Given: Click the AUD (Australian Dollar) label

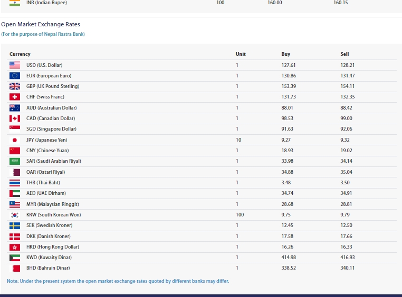Looking at the screenshot, I should pos(50,108).
